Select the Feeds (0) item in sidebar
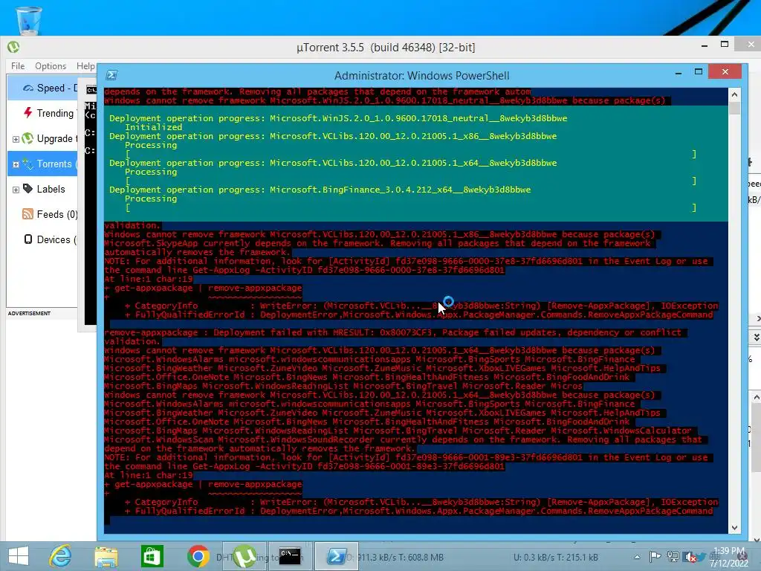The width and height of the screenshot is (761, 571). point(42,214)
